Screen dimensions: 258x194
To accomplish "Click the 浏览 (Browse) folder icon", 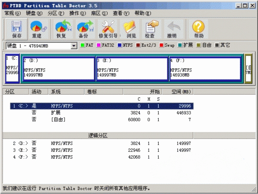I will coord(130,29).
